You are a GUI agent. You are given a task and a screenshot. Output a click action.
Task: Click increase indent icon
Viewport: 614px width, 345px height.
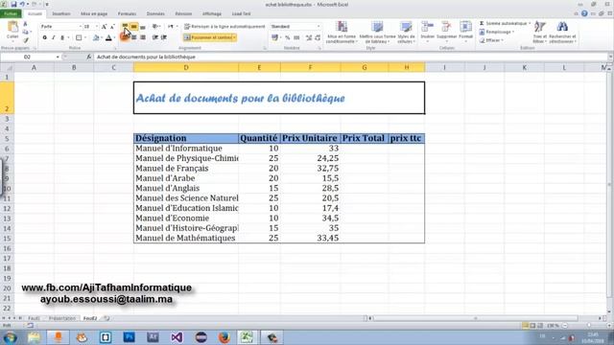[x=164, y=37]
